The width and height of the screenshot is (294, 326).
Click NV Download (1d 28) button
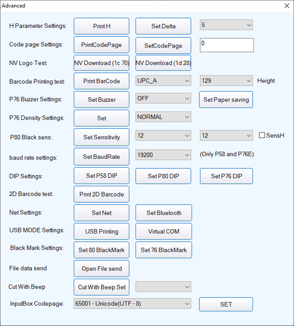click(x=163, y=63)
